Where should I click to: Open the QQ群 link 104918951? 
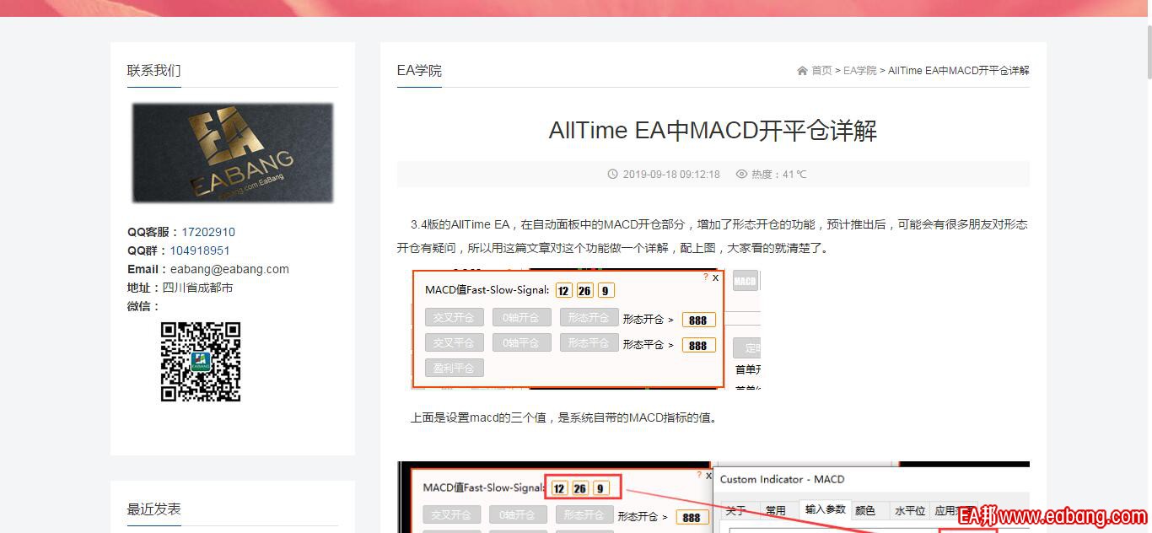pos(200,250)
